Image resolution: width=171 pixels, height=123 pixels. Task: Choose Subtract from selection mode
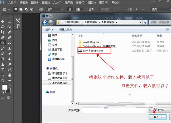pos(26,9)
